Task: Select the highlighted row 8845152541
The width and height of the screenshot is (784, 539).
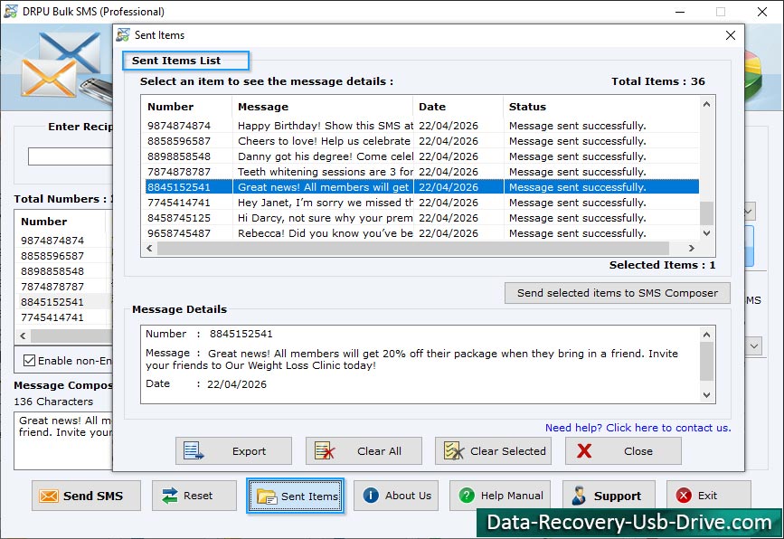Action: click(x=422, y=187)
